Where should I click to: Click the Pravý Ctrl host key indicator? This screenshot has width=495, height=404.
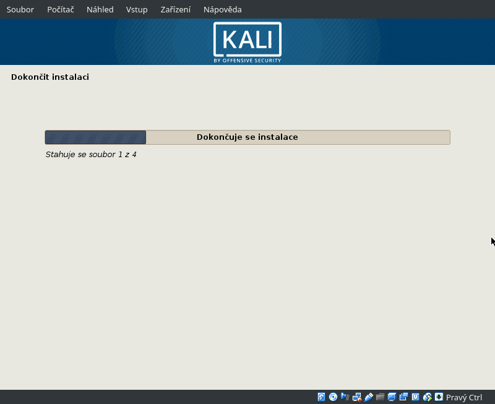[465, 397]
